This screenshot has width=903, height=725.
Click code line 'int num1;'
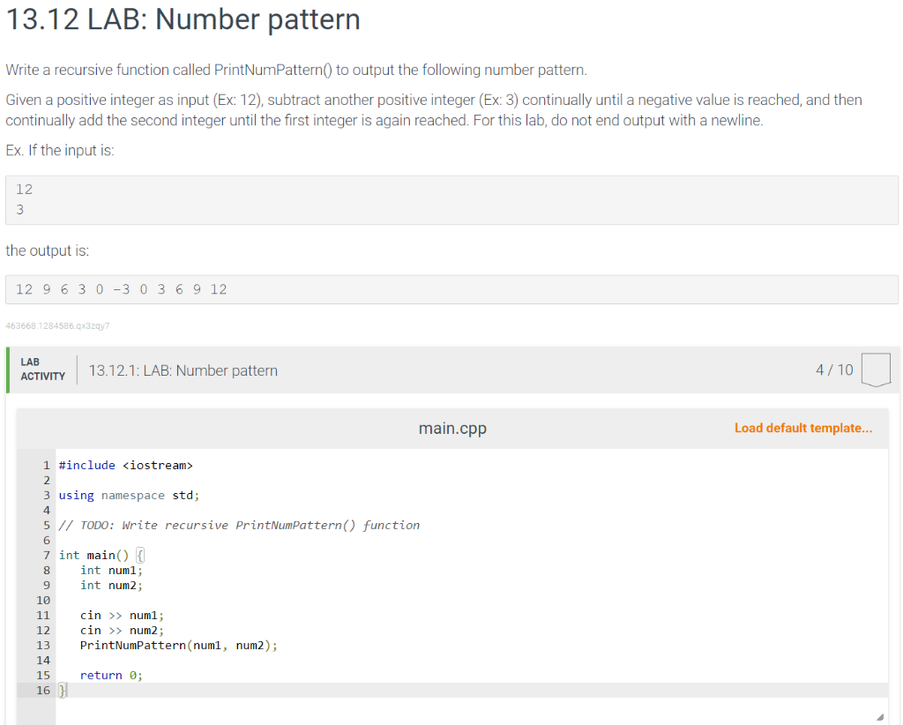[111, 570]
